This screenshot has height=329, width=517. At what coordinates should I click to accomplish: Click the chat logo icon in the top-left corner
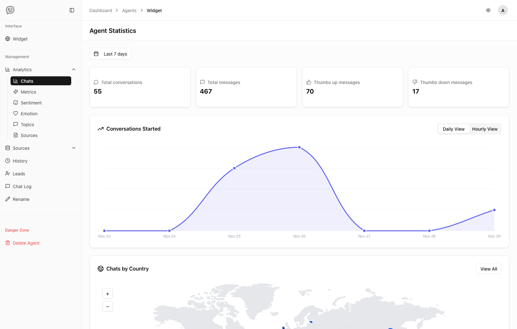point(10,10)
